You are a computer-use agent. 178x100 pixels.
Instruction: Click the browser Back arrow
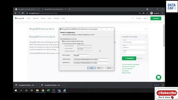pyautogui.click(x=16, y=13)
